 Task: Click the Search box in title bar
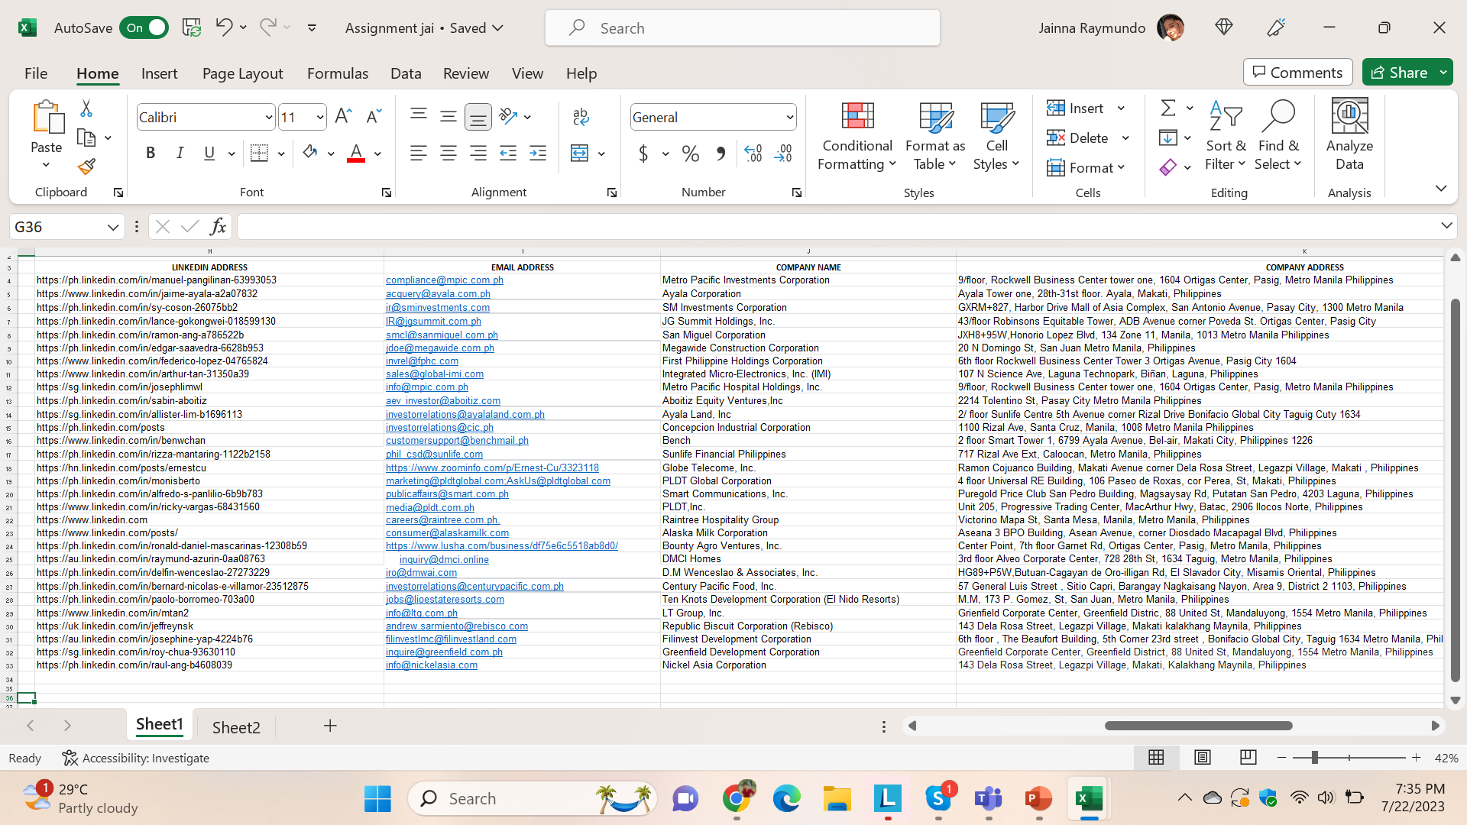click(x=742, y=28)
